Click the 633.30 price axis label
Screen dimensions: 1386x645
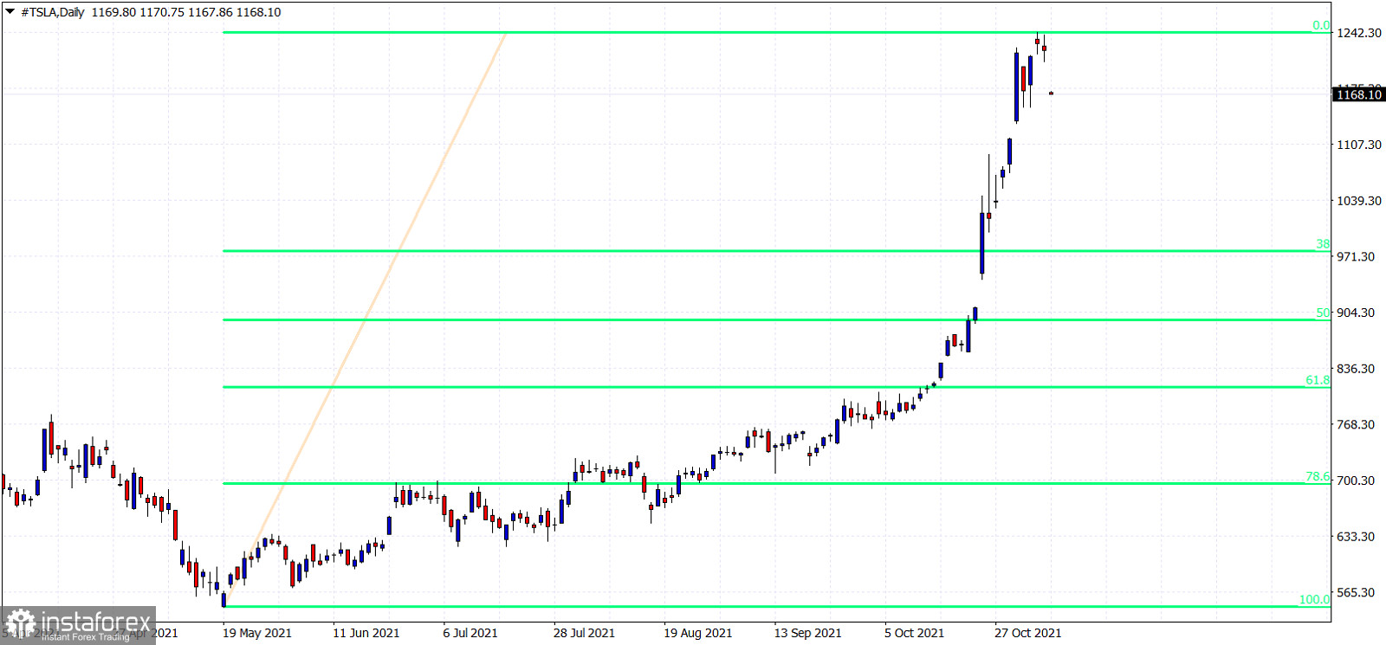(1356, 537)
